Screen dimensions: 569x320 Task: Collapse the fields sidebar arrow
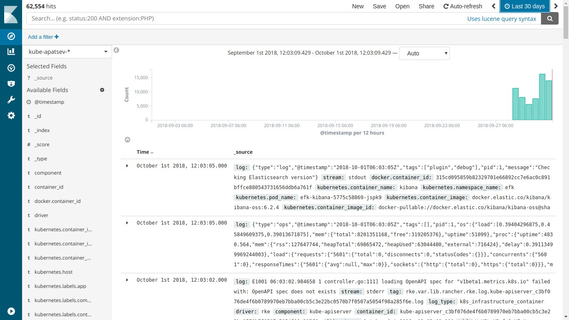(116, 50)
